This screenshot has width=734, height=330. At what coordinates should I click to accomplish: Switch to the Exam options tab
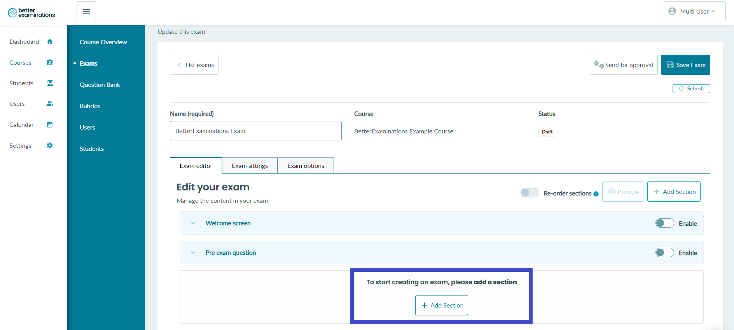coord(306,166)
